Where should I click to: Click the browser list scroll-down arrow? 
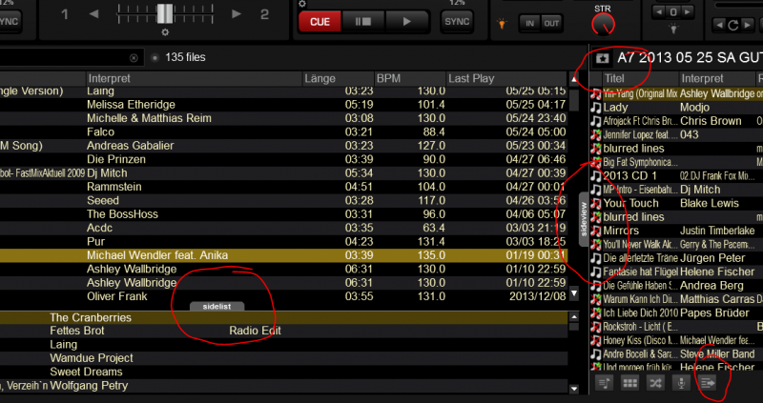(574, 293)
